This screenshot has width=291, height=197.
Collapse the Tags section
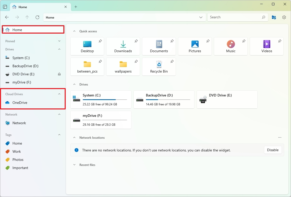(59, 135)
